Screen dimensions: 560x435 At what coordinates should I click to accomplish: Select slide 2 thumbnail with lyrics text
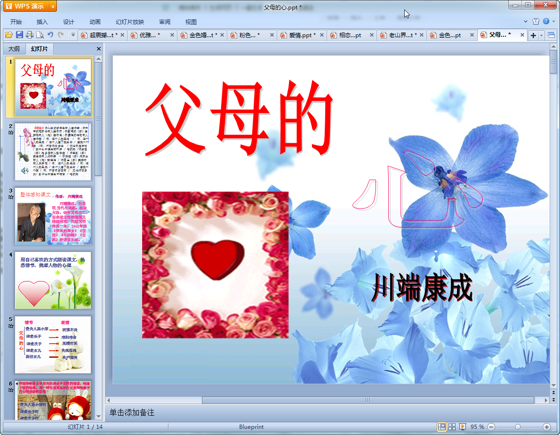[53, 152]
